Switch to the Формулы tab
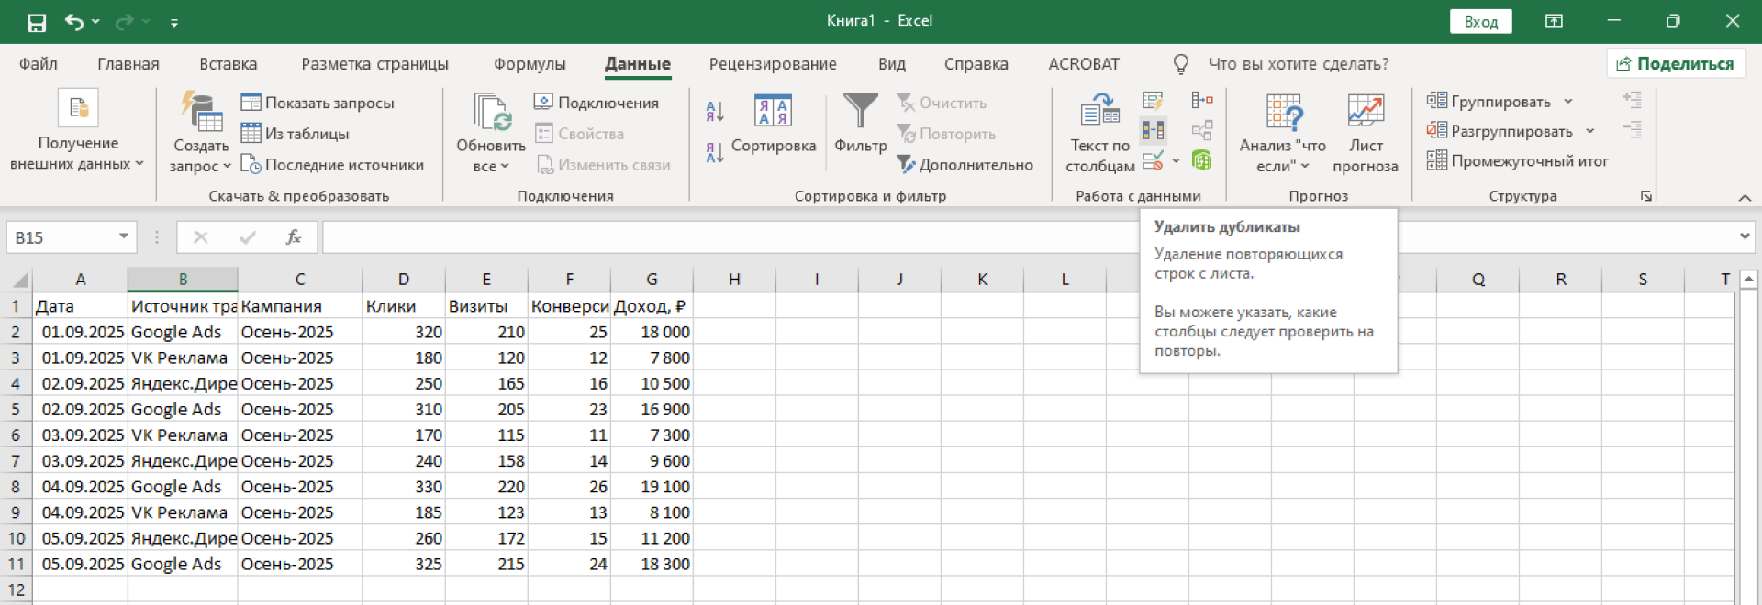 tap(530, 64)
